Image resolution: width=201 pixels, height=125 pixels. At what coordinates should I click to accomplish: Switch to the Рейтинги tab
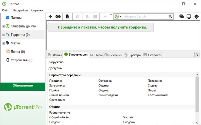113,55
